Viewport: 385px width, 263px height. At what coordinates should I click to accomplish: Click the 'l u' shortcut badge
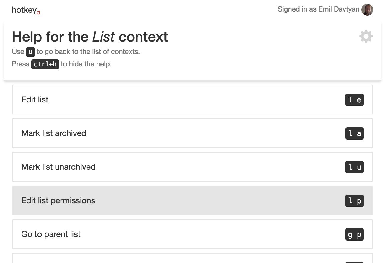pos(354,167)
